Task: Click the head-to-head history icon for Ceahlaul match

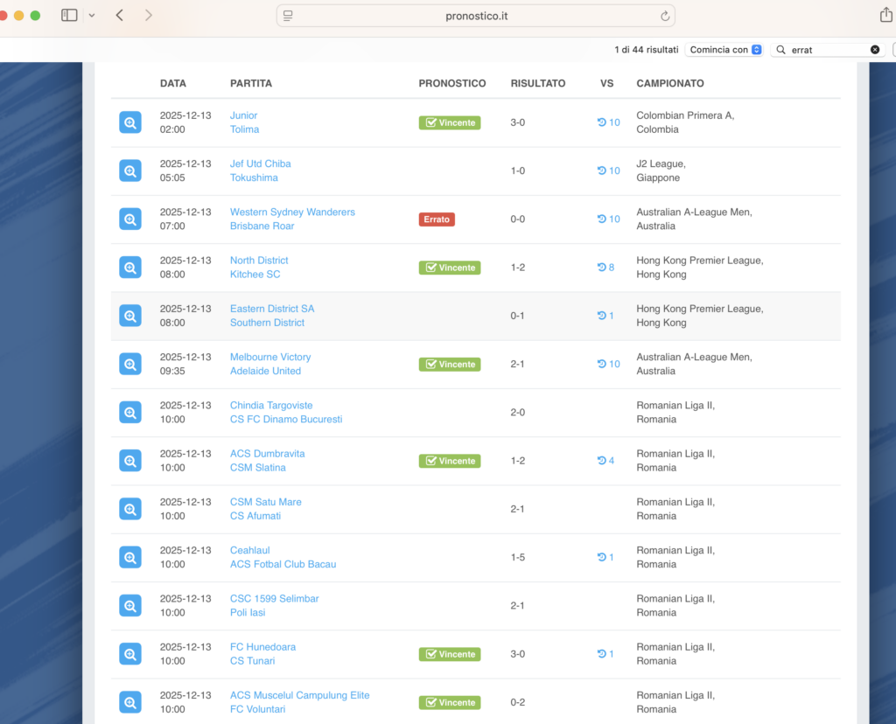Action: click(x=603, y=557)
